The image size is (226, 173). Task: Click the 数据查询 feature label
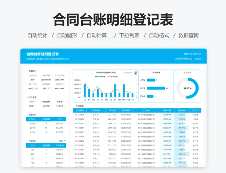pos(188,35)
